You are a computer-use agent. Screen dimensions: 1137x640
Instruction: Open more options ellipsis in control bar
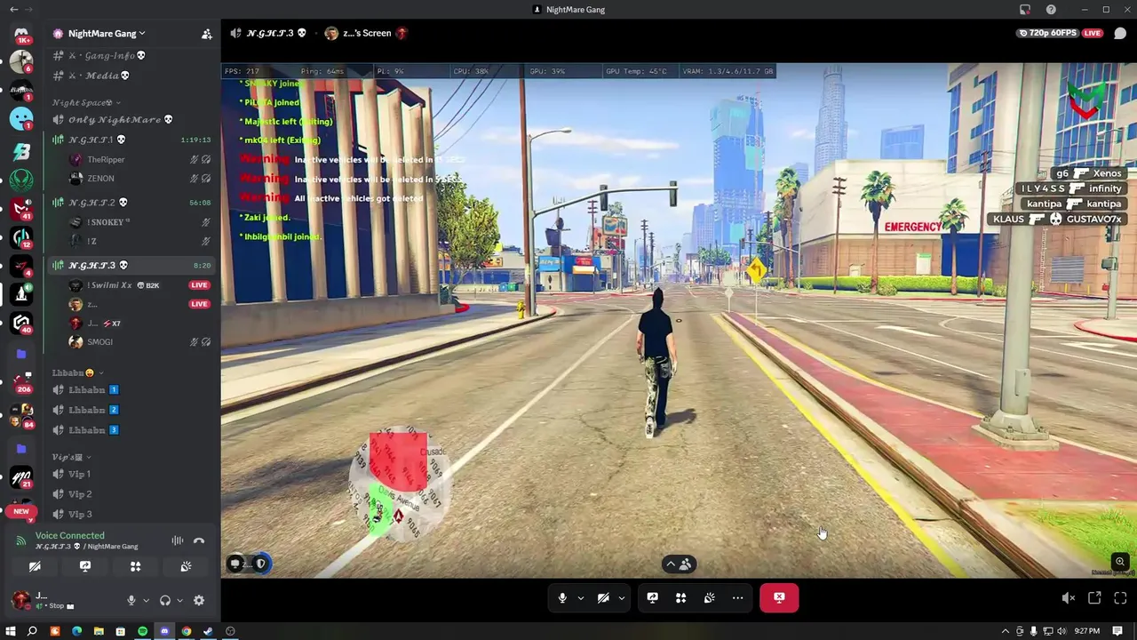coord(737,598)
